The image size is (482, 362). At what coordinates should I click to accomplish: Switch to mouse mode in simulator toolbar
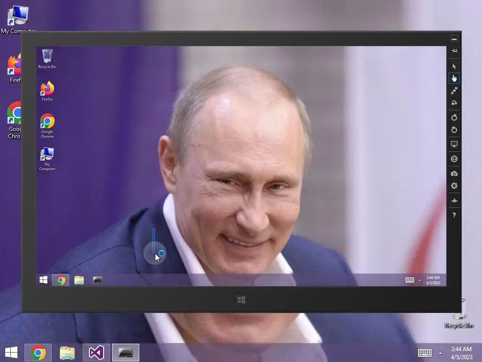click(x=454, y=66)
